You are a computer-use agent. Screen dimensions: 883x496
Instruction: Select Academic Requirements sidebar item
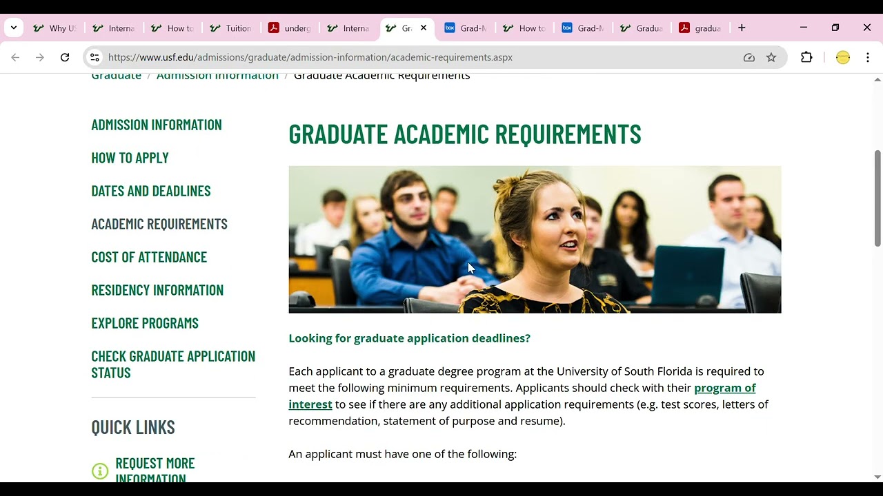(x=159, y=224)
